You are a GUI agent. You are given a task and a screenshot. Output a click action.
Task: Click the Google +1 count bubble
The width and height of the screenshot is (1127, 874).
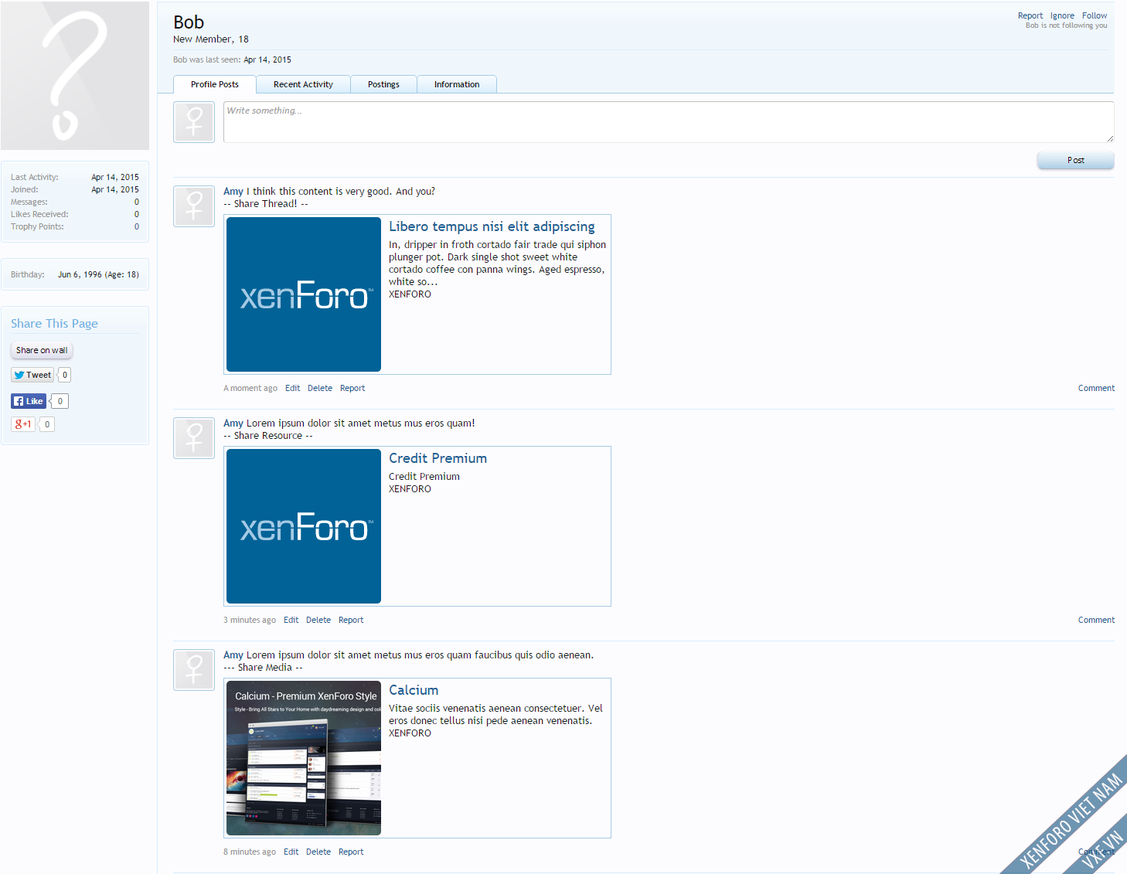47,424
